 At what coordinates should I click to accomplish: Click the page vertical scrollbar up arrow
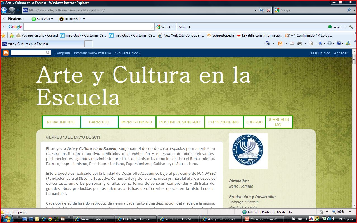354,51
